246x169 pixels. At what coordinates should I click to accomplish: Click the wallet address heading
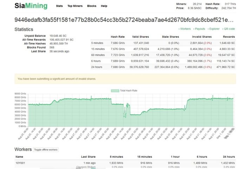(124, 20)
